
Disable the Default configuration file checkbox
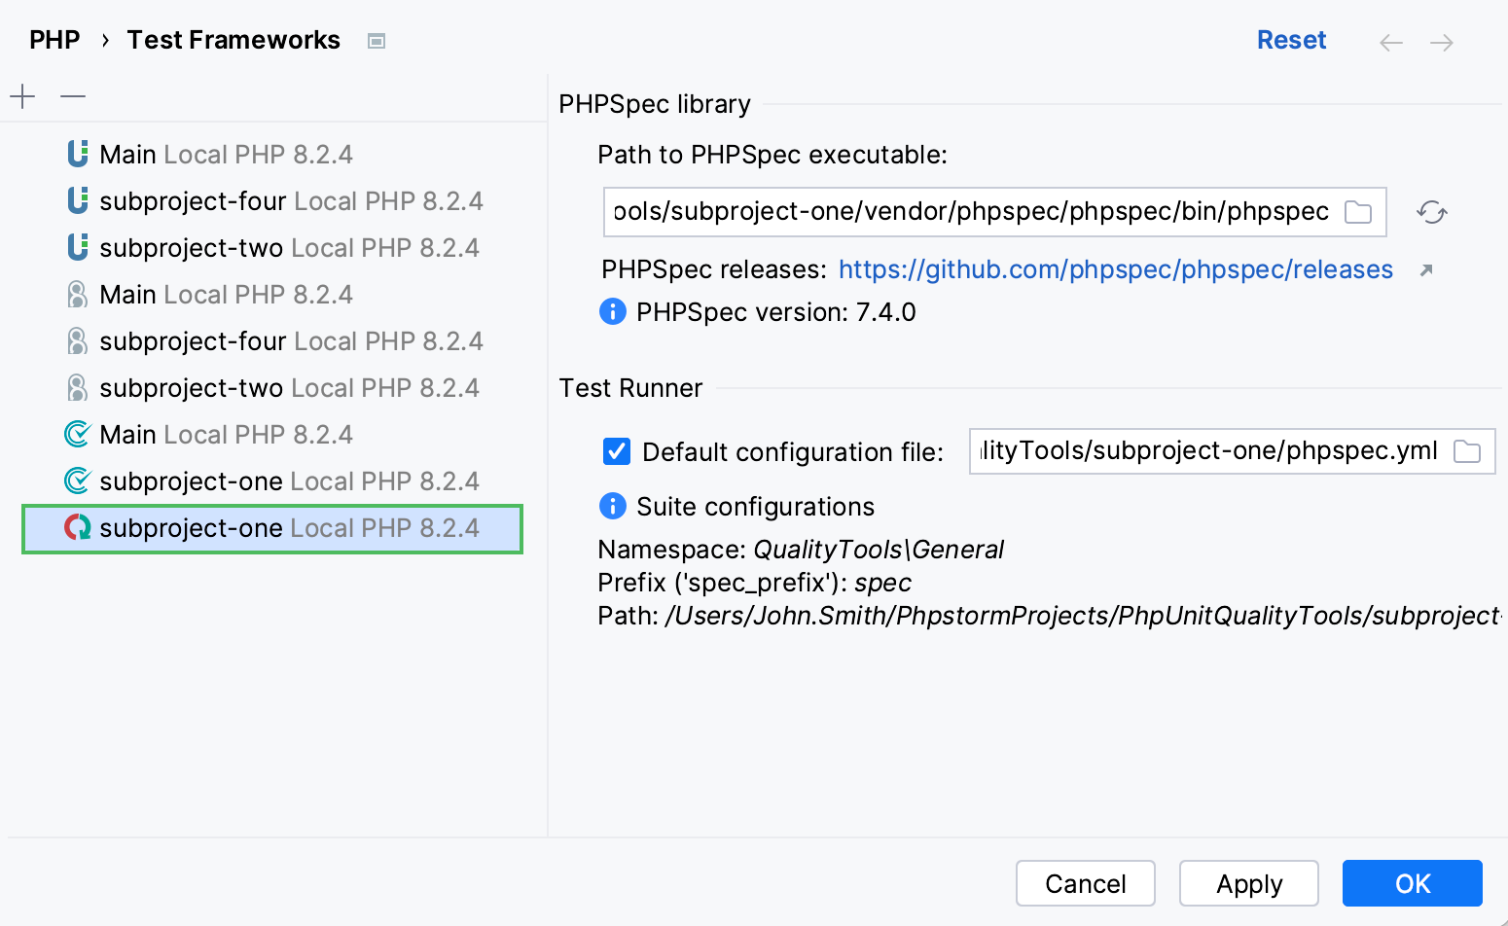(616, 451)
